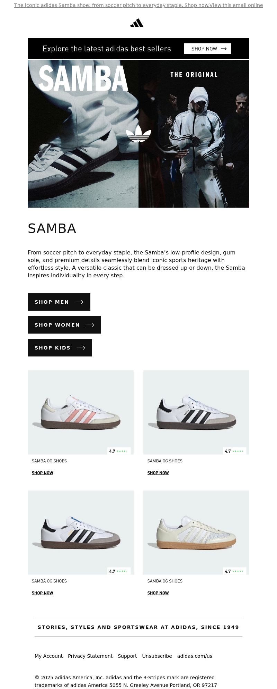
Task: Click the Samba 'The Original' hero image
Action: (138, 134)
